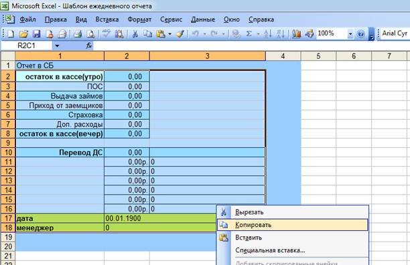Open the Данные menu

pyautogui.click(x=203, y=19)
